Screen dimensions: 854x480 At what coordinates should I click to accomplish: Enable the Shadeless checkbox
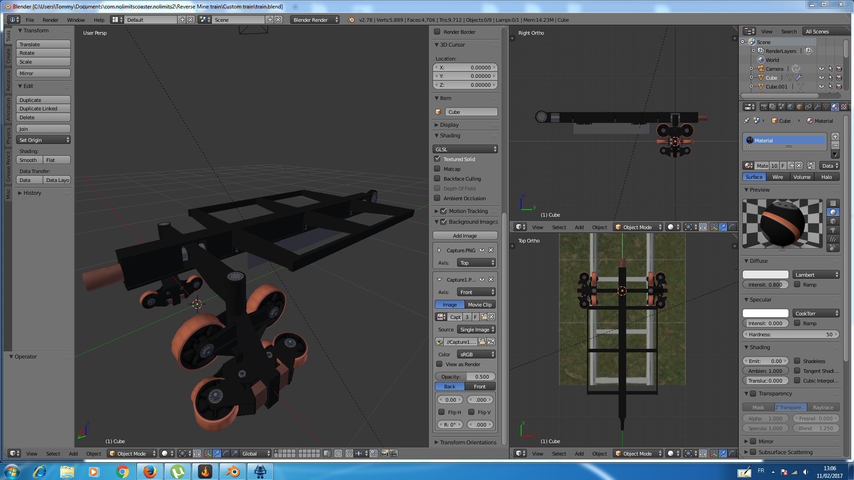797,361
